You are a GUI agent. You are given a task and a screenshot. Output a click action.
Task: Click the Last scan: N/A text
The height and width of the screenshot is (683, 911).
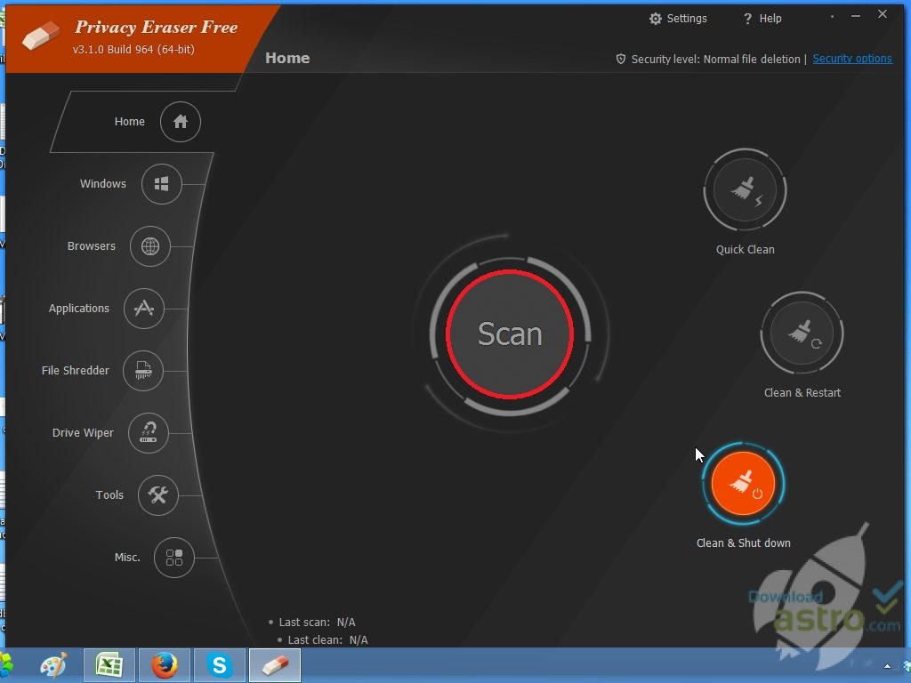(317, 622)
